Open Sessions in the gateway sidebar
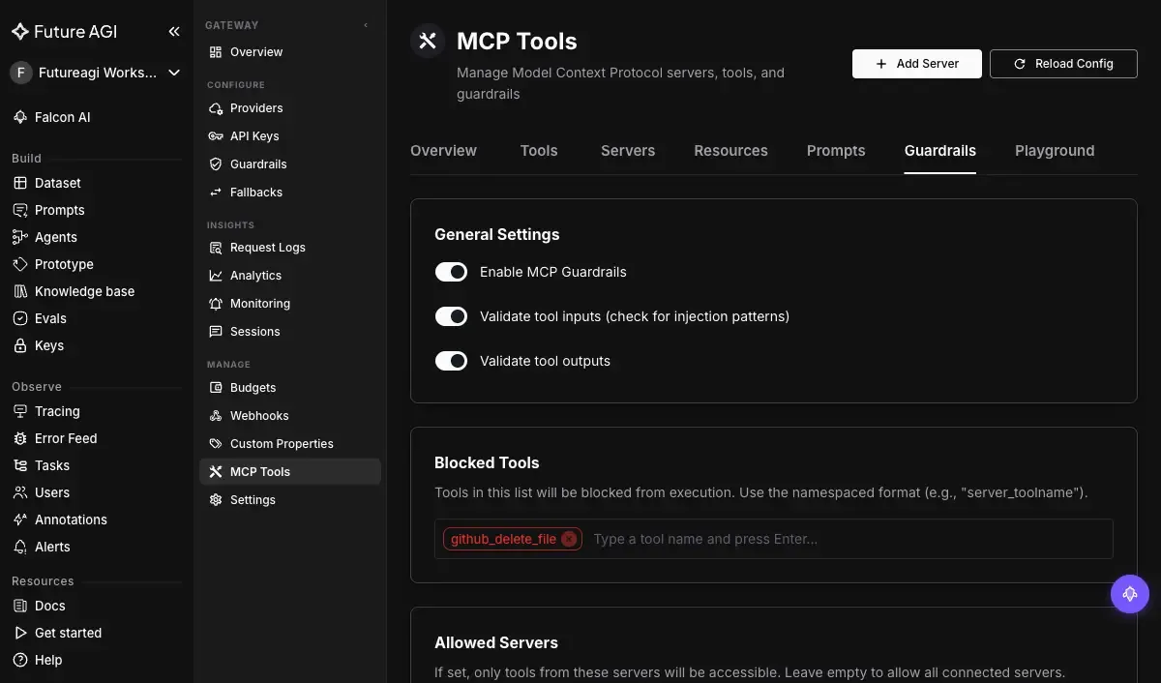This screenshot has height=683, width=1161. [290, 332]
